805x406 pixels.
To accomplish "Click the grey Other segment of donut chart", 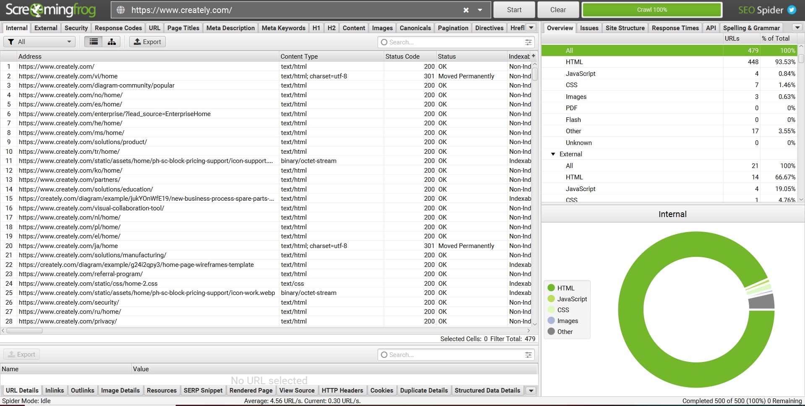I will pyautogui.click(x=762, y=302).
